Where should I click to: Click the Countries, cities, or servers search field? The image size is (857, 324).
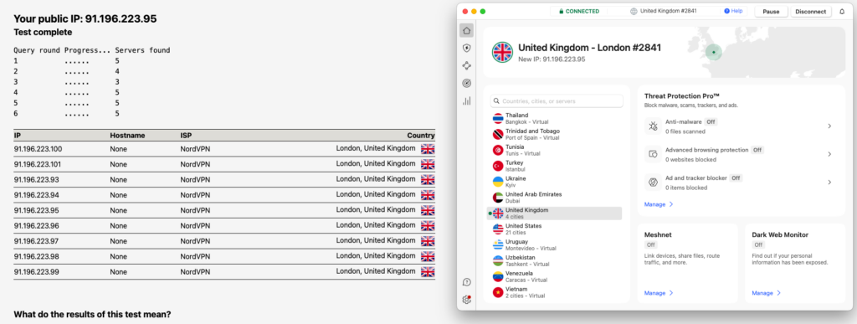tap(557, 101)
